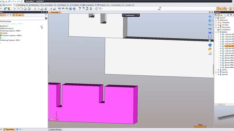This screenshot has height=131, width=234.
Task: Open the Search Results tab
Action: (55, 130)
